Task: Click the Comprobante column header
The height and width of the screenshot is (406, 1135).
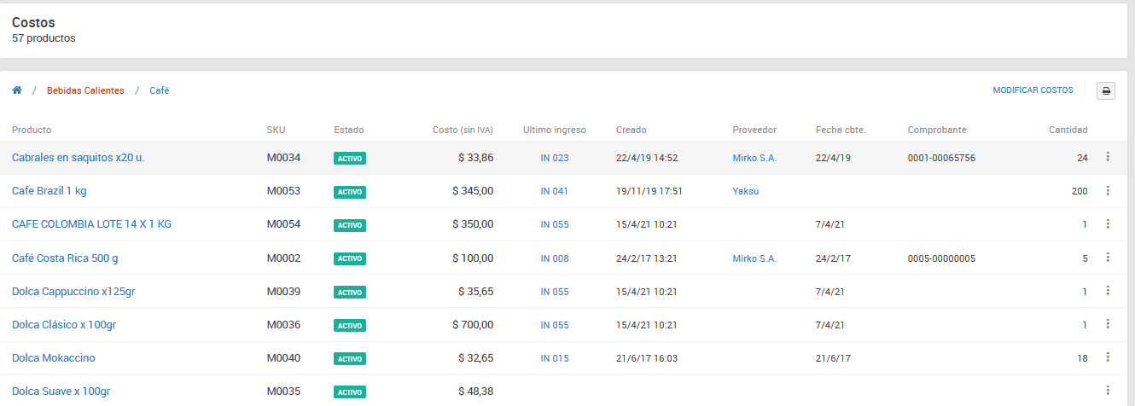Action: pos(937,130)
